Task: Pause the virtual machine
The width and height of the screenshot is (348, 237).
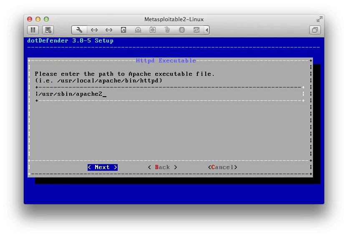Action: pyautogui.click(x=33, y=30)
